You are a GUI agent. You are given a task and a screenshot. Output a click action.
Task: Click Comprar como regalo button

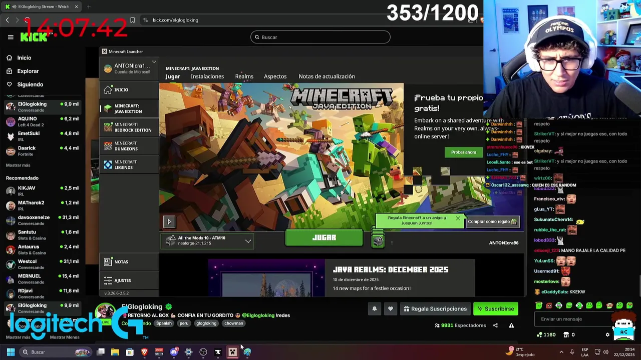click(x=492, y=221)
